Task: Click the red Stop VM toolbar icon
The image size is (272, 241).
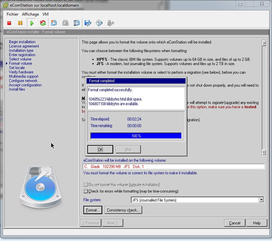Action: [x=9, y=23]
